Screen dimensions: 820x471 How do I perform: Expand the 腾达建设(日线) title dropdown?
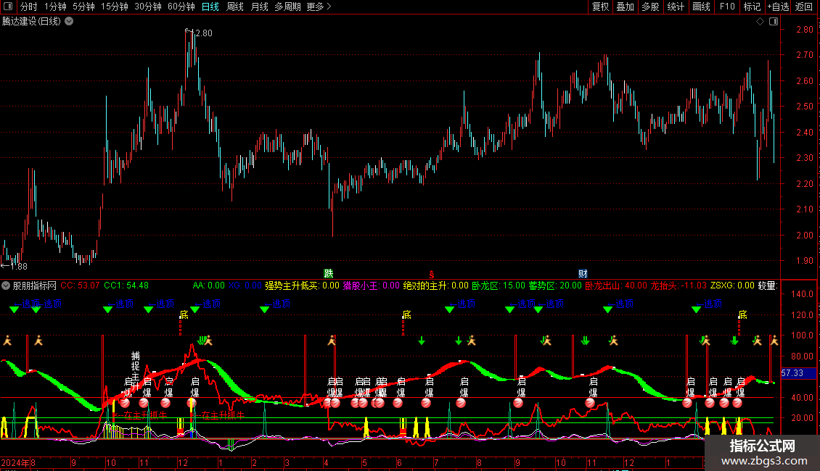tap(69, 21)
